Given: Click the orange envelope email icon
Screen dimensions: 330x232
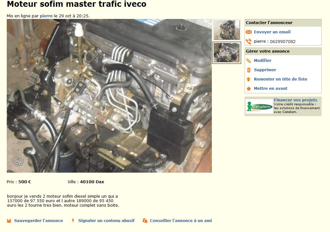Looking at the screenshot, I should pyautogui.click(x=248, y=32).
